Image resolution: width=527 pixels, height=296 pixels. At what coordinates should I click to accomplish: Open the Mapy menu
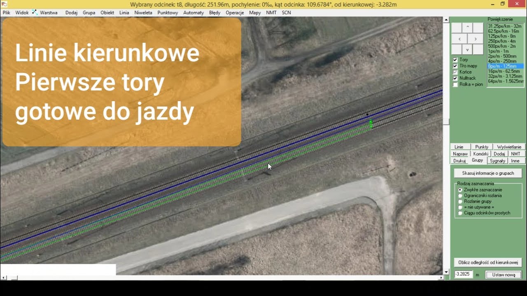255,13
